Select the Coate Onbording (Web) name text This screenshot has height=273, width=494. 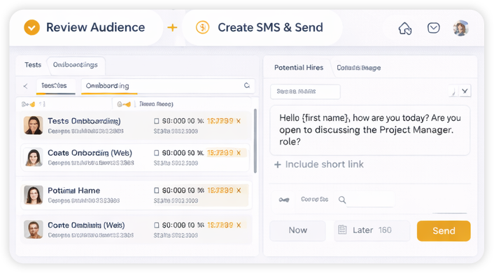pyautogui.click(x=90, y=153)
